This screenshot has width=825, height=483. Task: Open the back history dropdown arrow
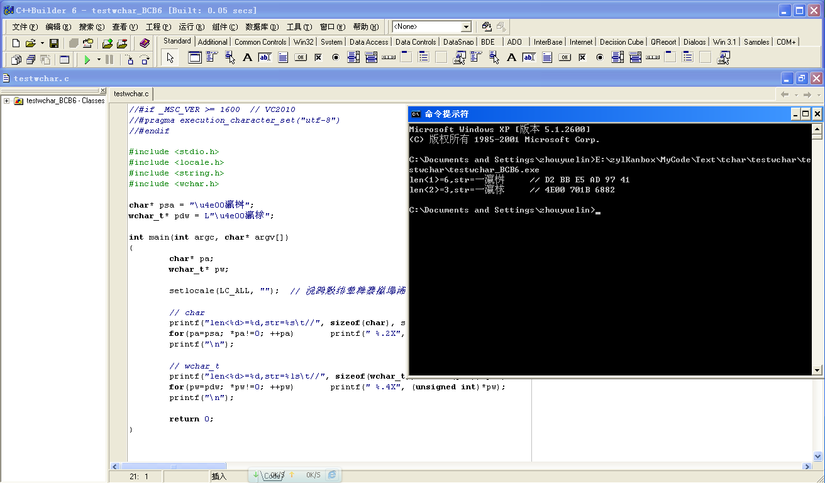[x=796, y=94]
